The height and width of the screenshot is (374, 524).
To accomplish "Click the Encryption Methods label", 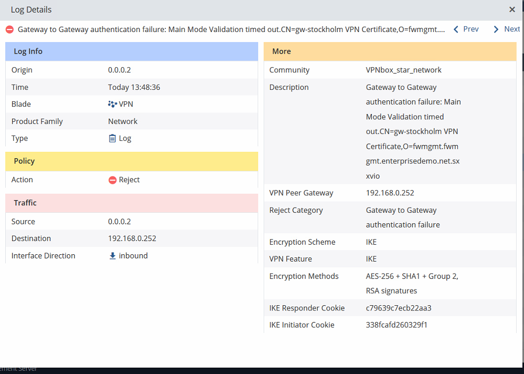I will click(304, 276).
